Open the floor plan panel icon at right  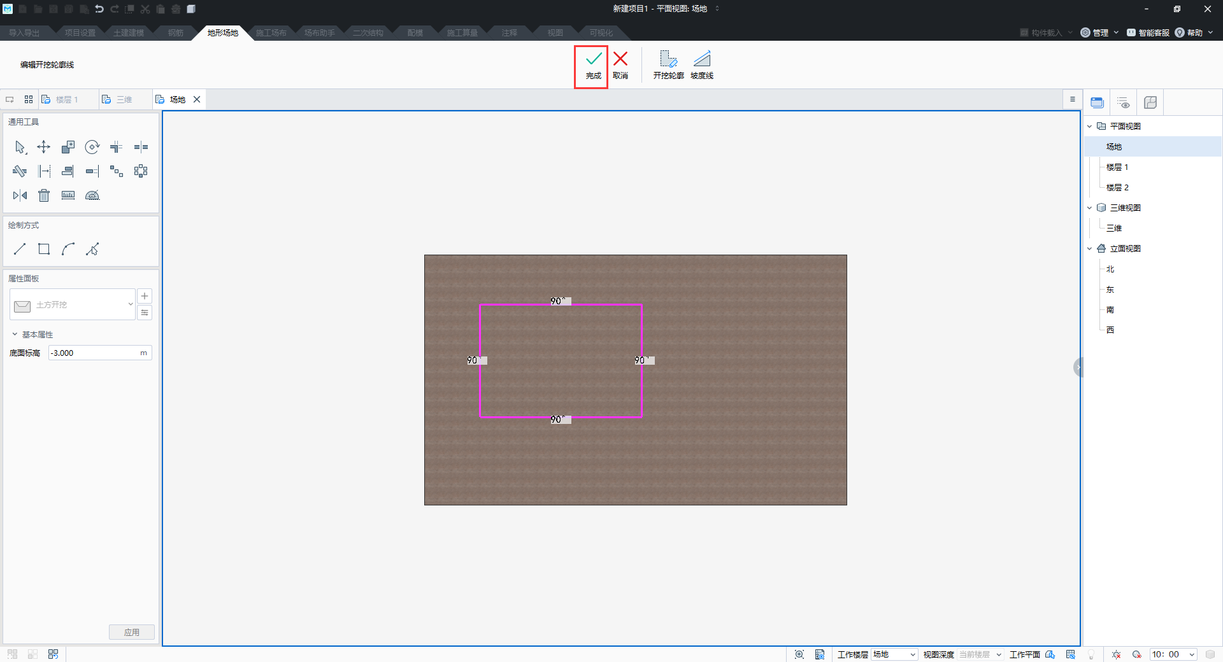1150,102
